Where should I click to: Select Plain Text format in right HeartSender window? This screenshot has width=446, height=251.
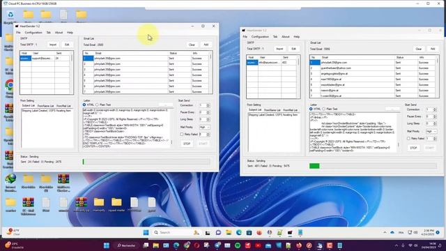(x=323, y=109)
